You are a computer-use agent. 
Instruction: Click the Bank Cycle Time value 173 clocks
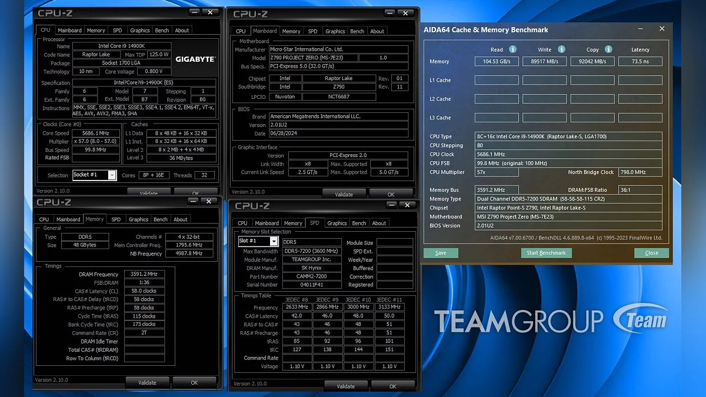click(x=144, y=325)
